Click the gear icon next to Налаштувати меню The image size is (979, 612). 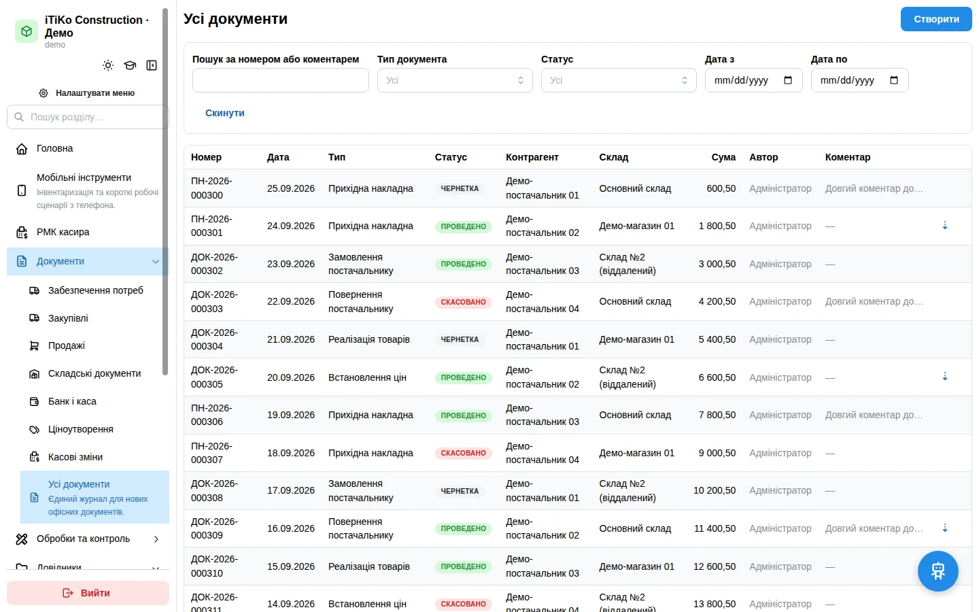click(44, 93)
